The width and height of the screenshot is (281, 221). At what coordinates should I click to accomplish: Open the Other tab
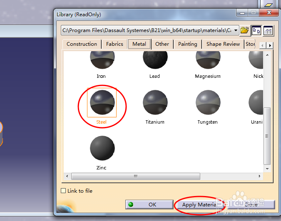[162, 44]
